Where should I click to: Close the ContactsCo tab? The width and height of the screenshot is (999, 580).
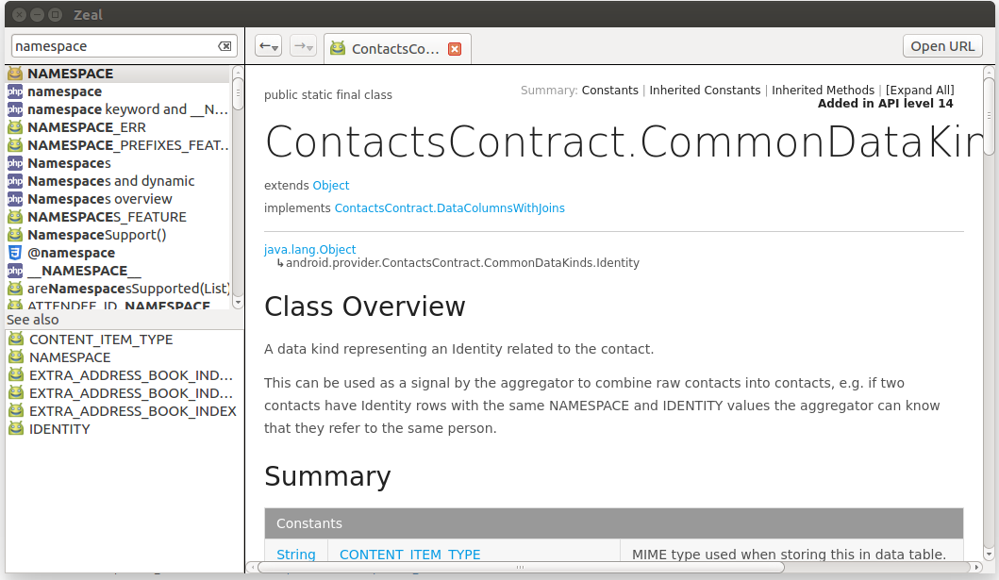click(x=455, y=48)
